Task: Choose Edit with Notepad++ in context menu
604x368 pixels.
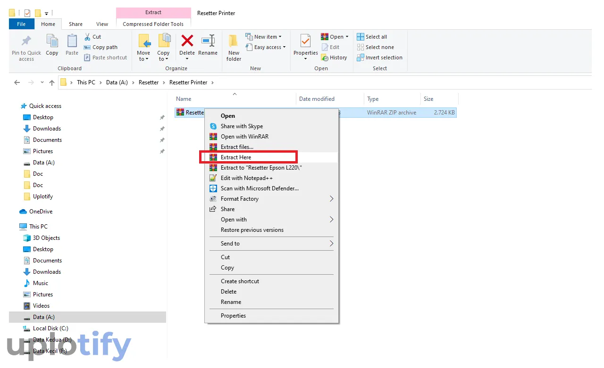Action: pos(271,178)
